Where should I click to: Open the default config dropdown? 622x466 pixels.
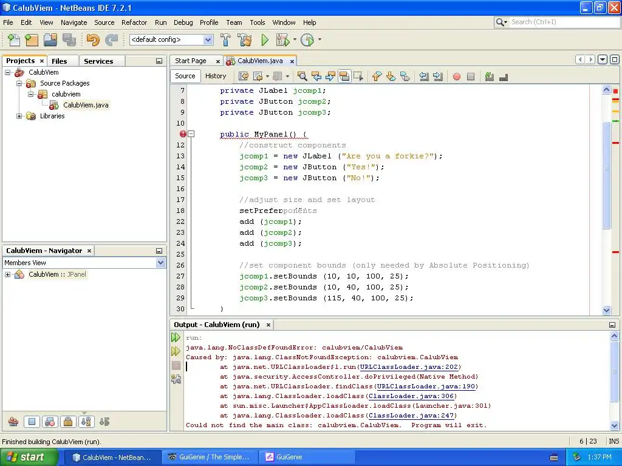point(208,39)
